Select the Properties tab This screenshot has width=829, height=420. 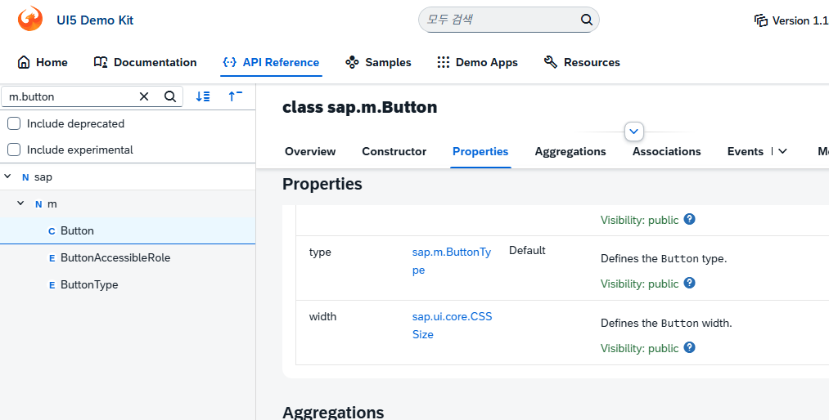click(480, 151)
